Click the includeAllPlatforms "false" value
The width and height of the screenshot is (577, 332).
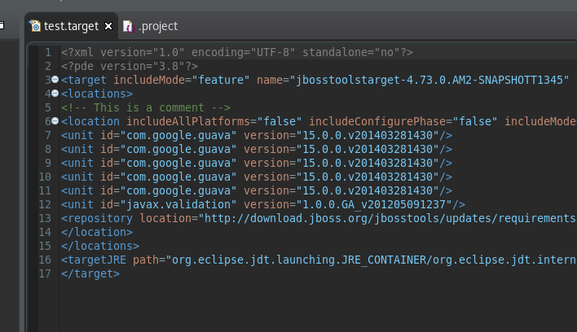coord(280,121)
